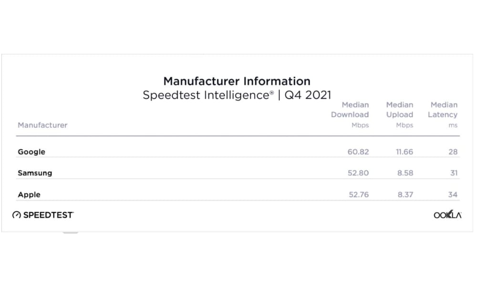Click Samsung's upload value 8.58
477x286 pixels.
tap(405, 173)
